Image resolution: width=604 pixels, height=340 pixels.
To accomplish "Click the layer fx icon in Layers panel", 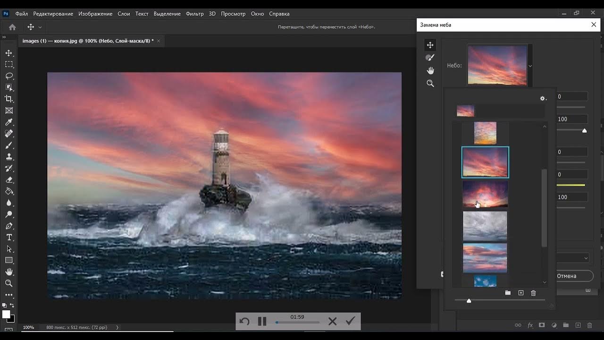I will (x=530, y=325).
